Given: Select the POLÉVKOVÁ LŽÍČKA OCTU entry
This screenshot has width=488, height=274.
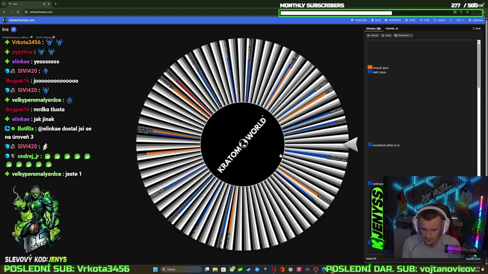Looking at the screenshot, I should pyautogui.click(x=386, y=145).
